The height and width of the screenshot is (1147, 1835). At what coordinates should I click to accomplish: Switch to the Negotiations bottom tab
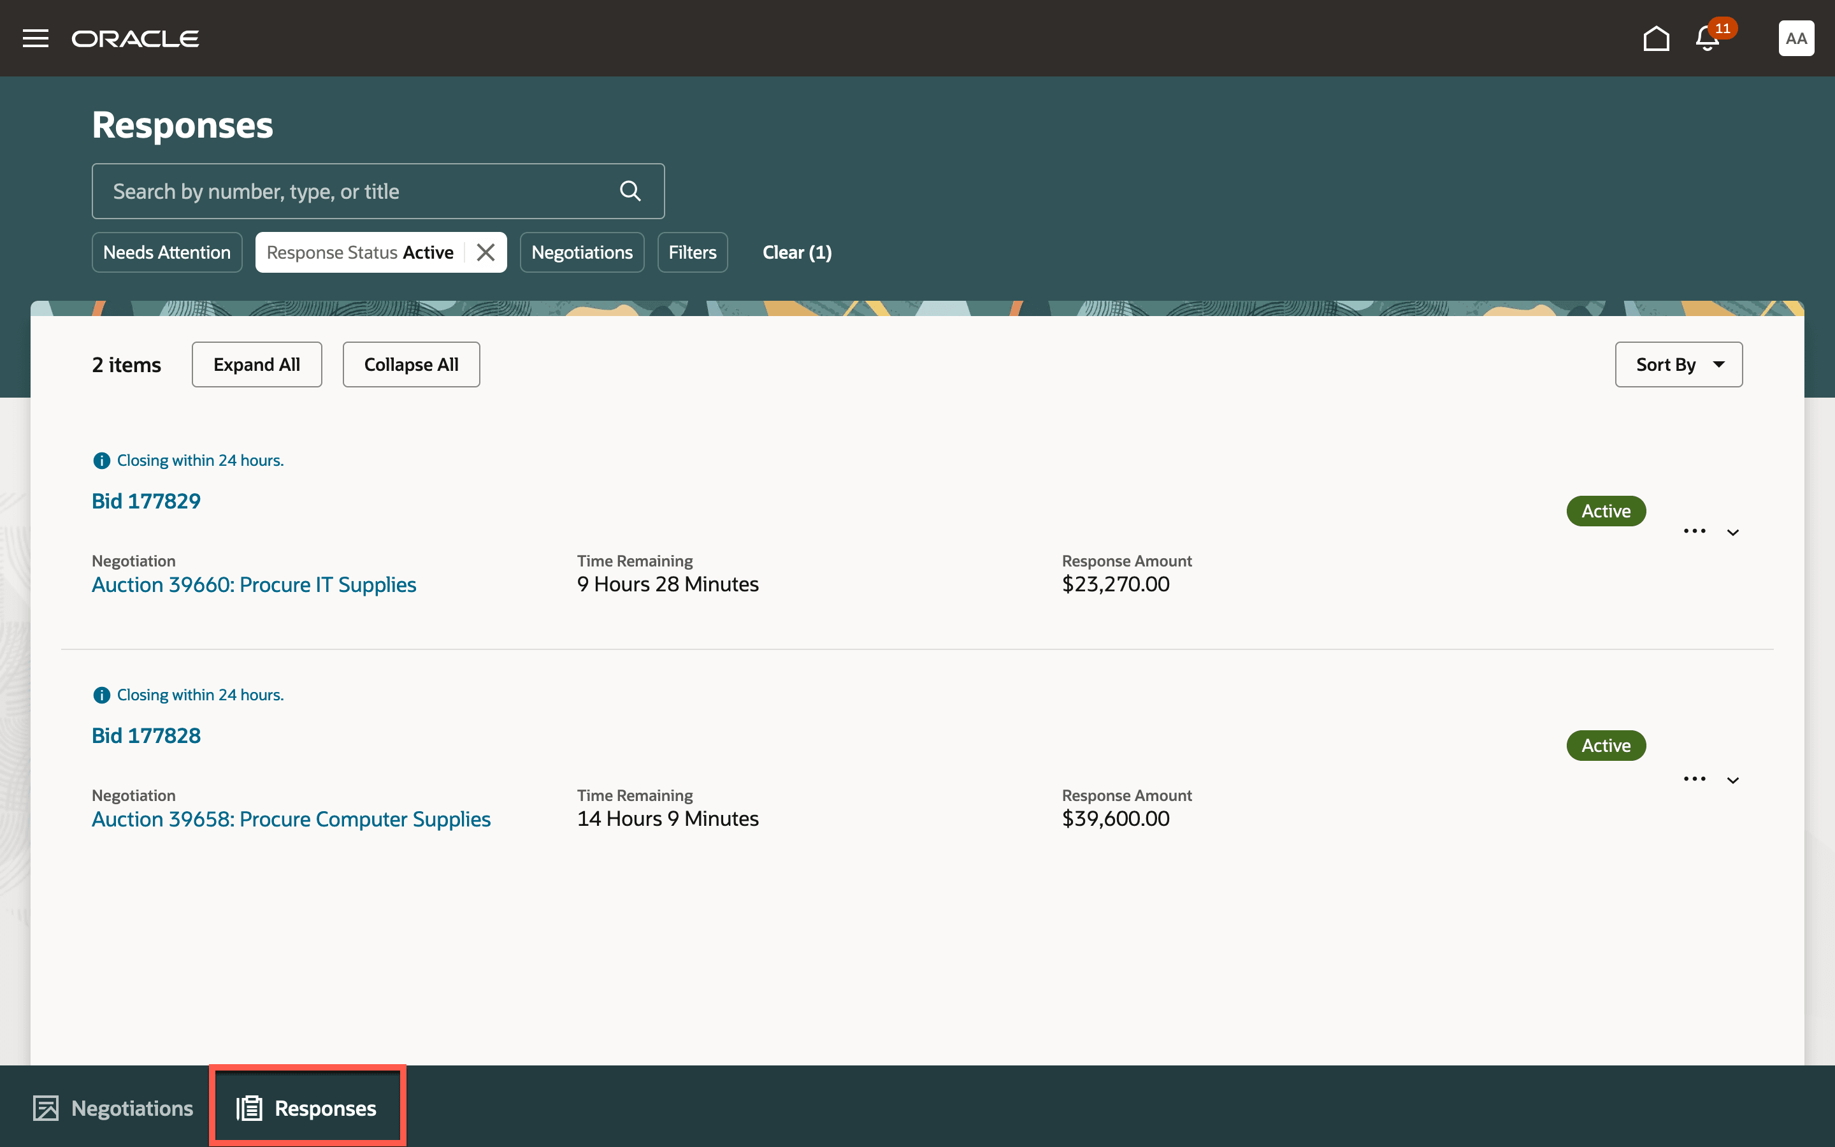coord(114,1108)
